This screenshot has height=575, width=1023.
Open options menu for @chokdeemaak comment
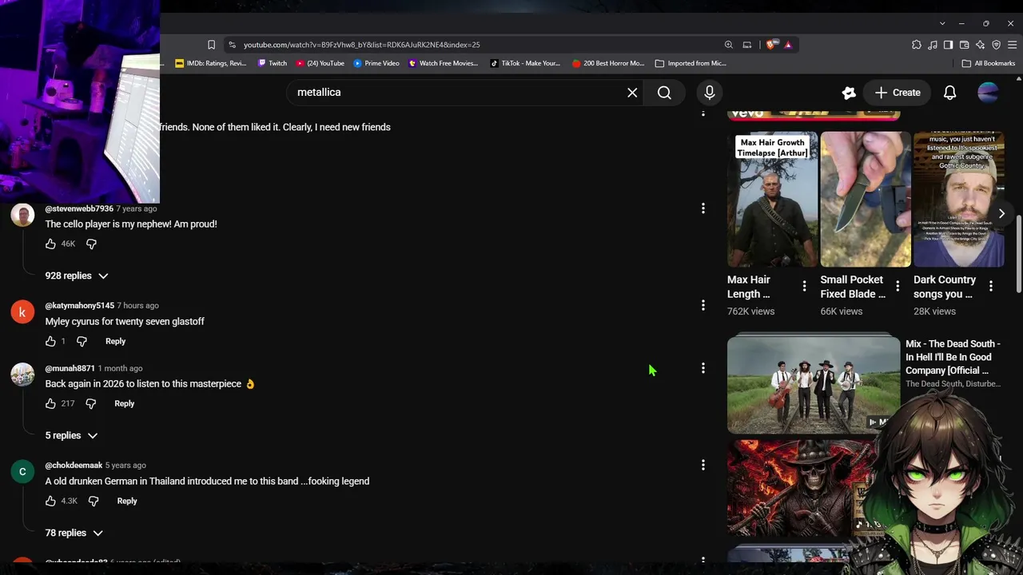click(x=703, y=465)
